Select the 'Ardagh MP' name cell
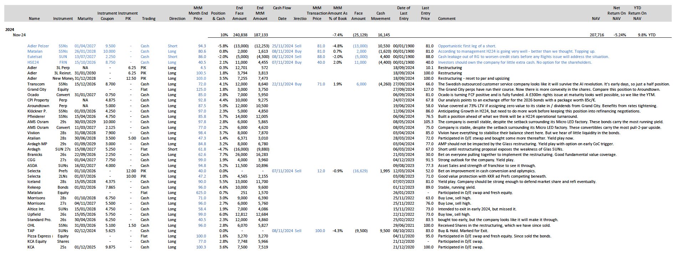The image size is (676, 262). click(x=37, y=144)
